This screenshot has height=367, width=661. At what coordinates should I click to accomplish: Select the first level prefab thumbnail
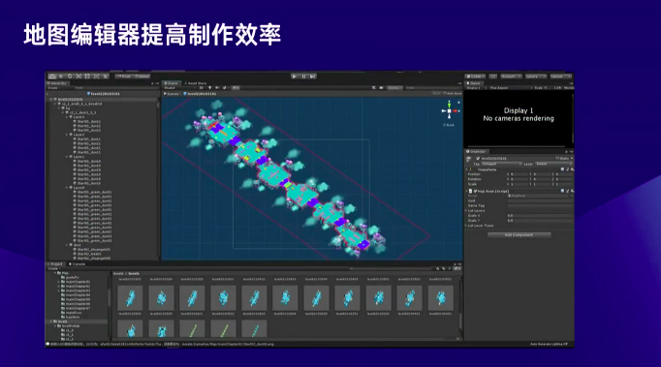[130, 298]
